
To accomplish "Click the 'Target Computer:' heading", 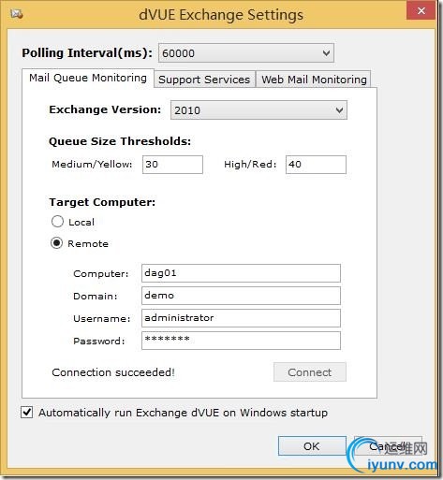I will click(x=102, y=202).
